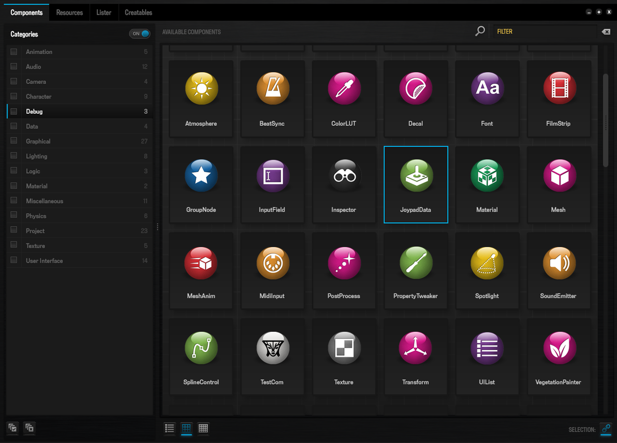Image resolution: width=617 pixels, height=443 pixels.
Task: Select the SoundEmitter speaker component
Action: click(559, 263)
